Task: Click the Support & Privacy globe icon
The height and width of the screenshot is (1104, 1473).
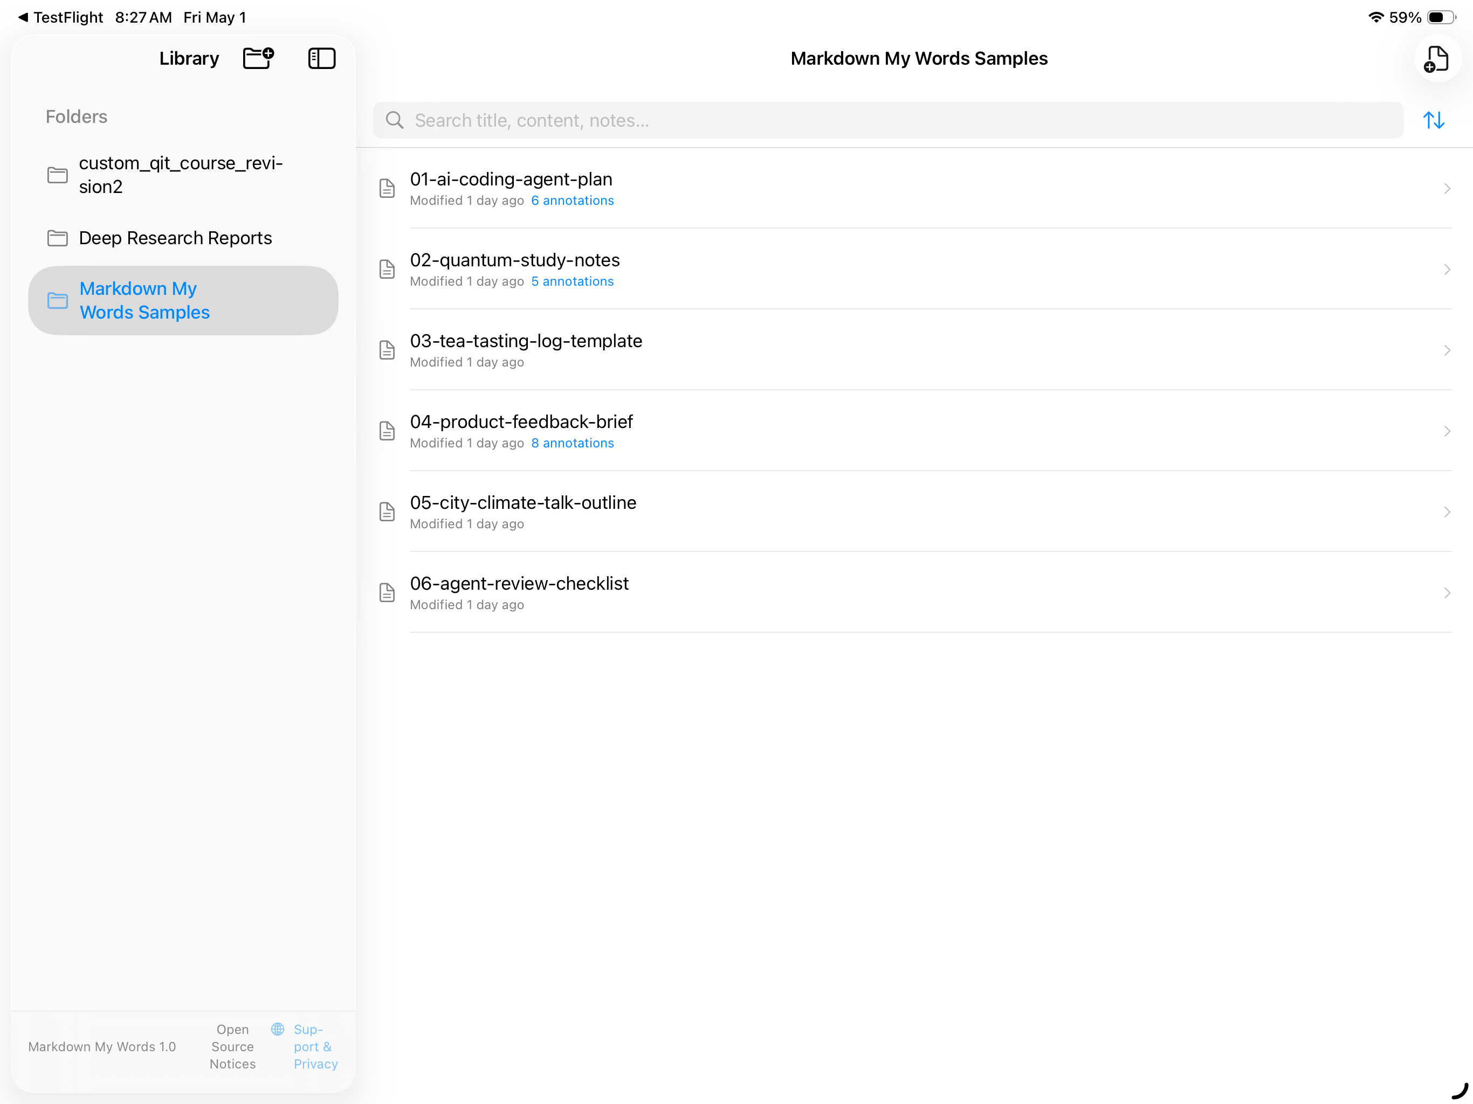Action: click(278, 1030)
